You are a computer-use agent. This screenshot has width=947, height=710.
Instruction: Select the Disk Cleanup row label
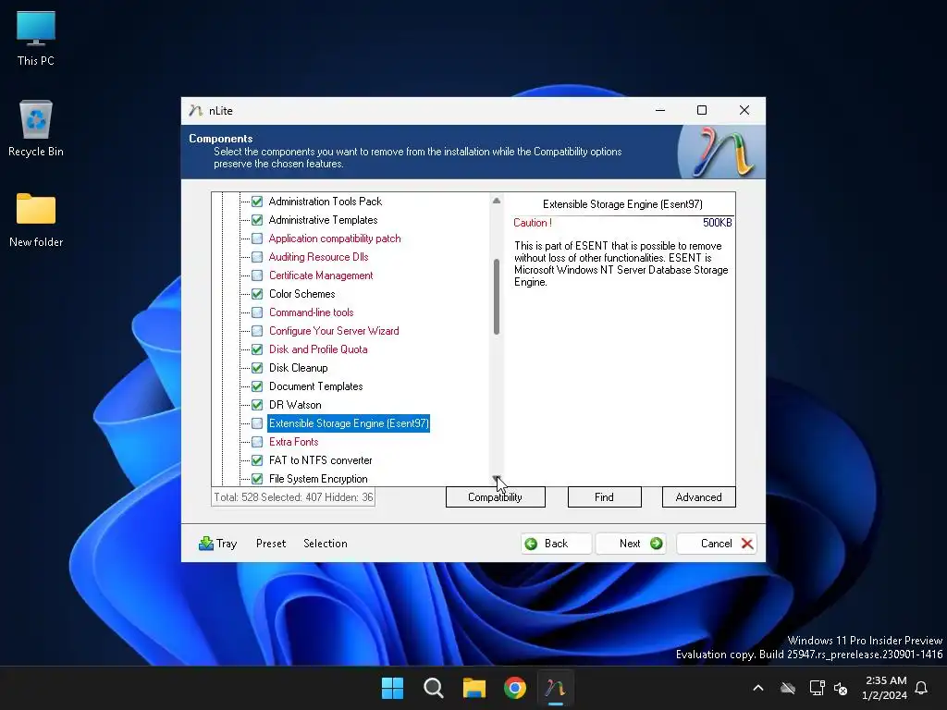click(299, 368)
